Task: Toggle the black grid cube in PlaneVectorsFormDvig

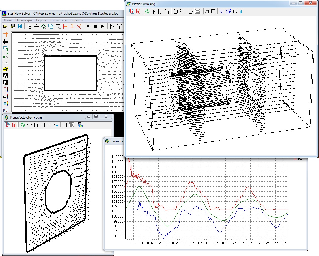Action: [x=64, y=125]
